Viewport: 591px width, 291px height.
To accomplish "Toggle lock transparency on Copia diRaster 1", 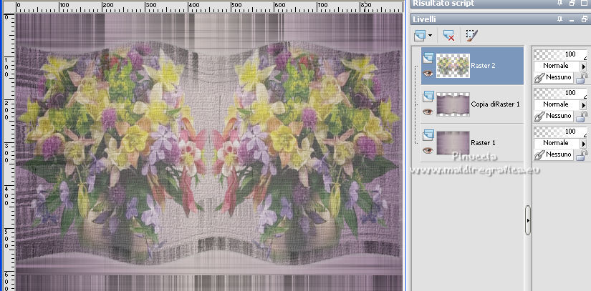I will point(582,116).
